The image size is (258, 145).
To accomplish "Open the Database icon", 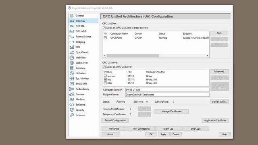I will [72, 68].
